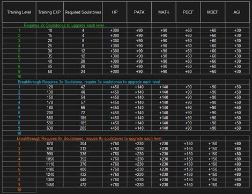
Task: Click the PATK column header
Action: tap(139, 12)
